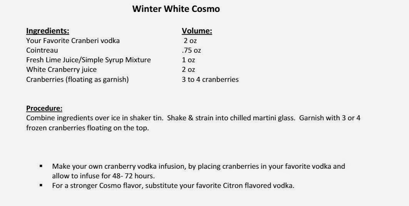Viewport: 409px width, 206px height.
Task: Select the Procedure heading
Action: (44, 108)
